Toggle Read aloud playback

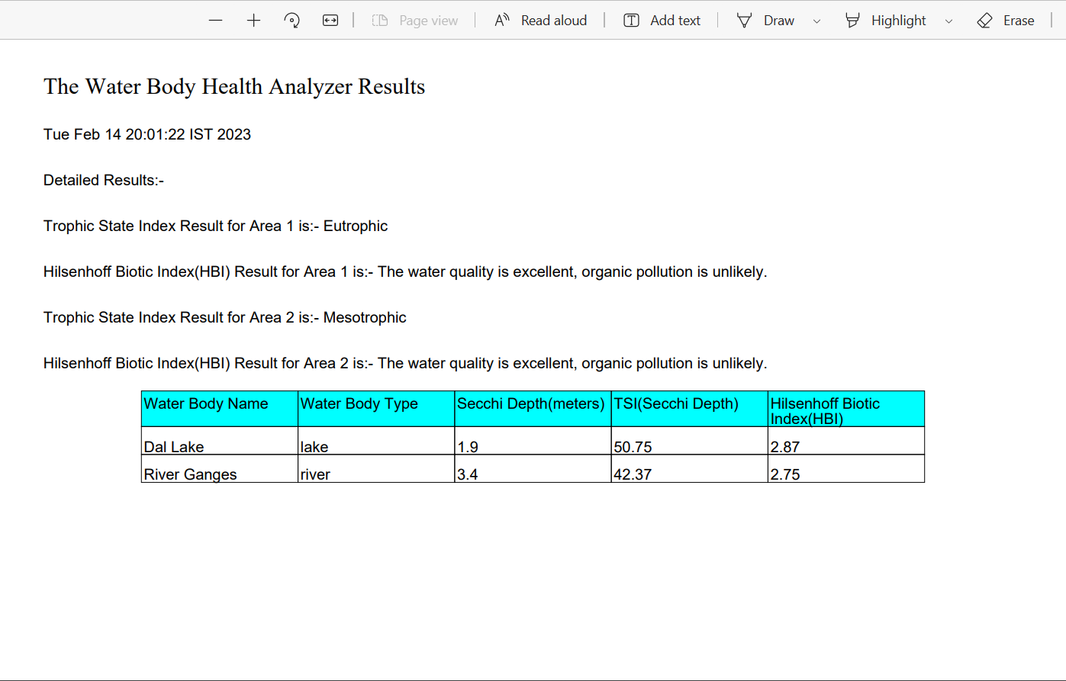coord(553,20)
